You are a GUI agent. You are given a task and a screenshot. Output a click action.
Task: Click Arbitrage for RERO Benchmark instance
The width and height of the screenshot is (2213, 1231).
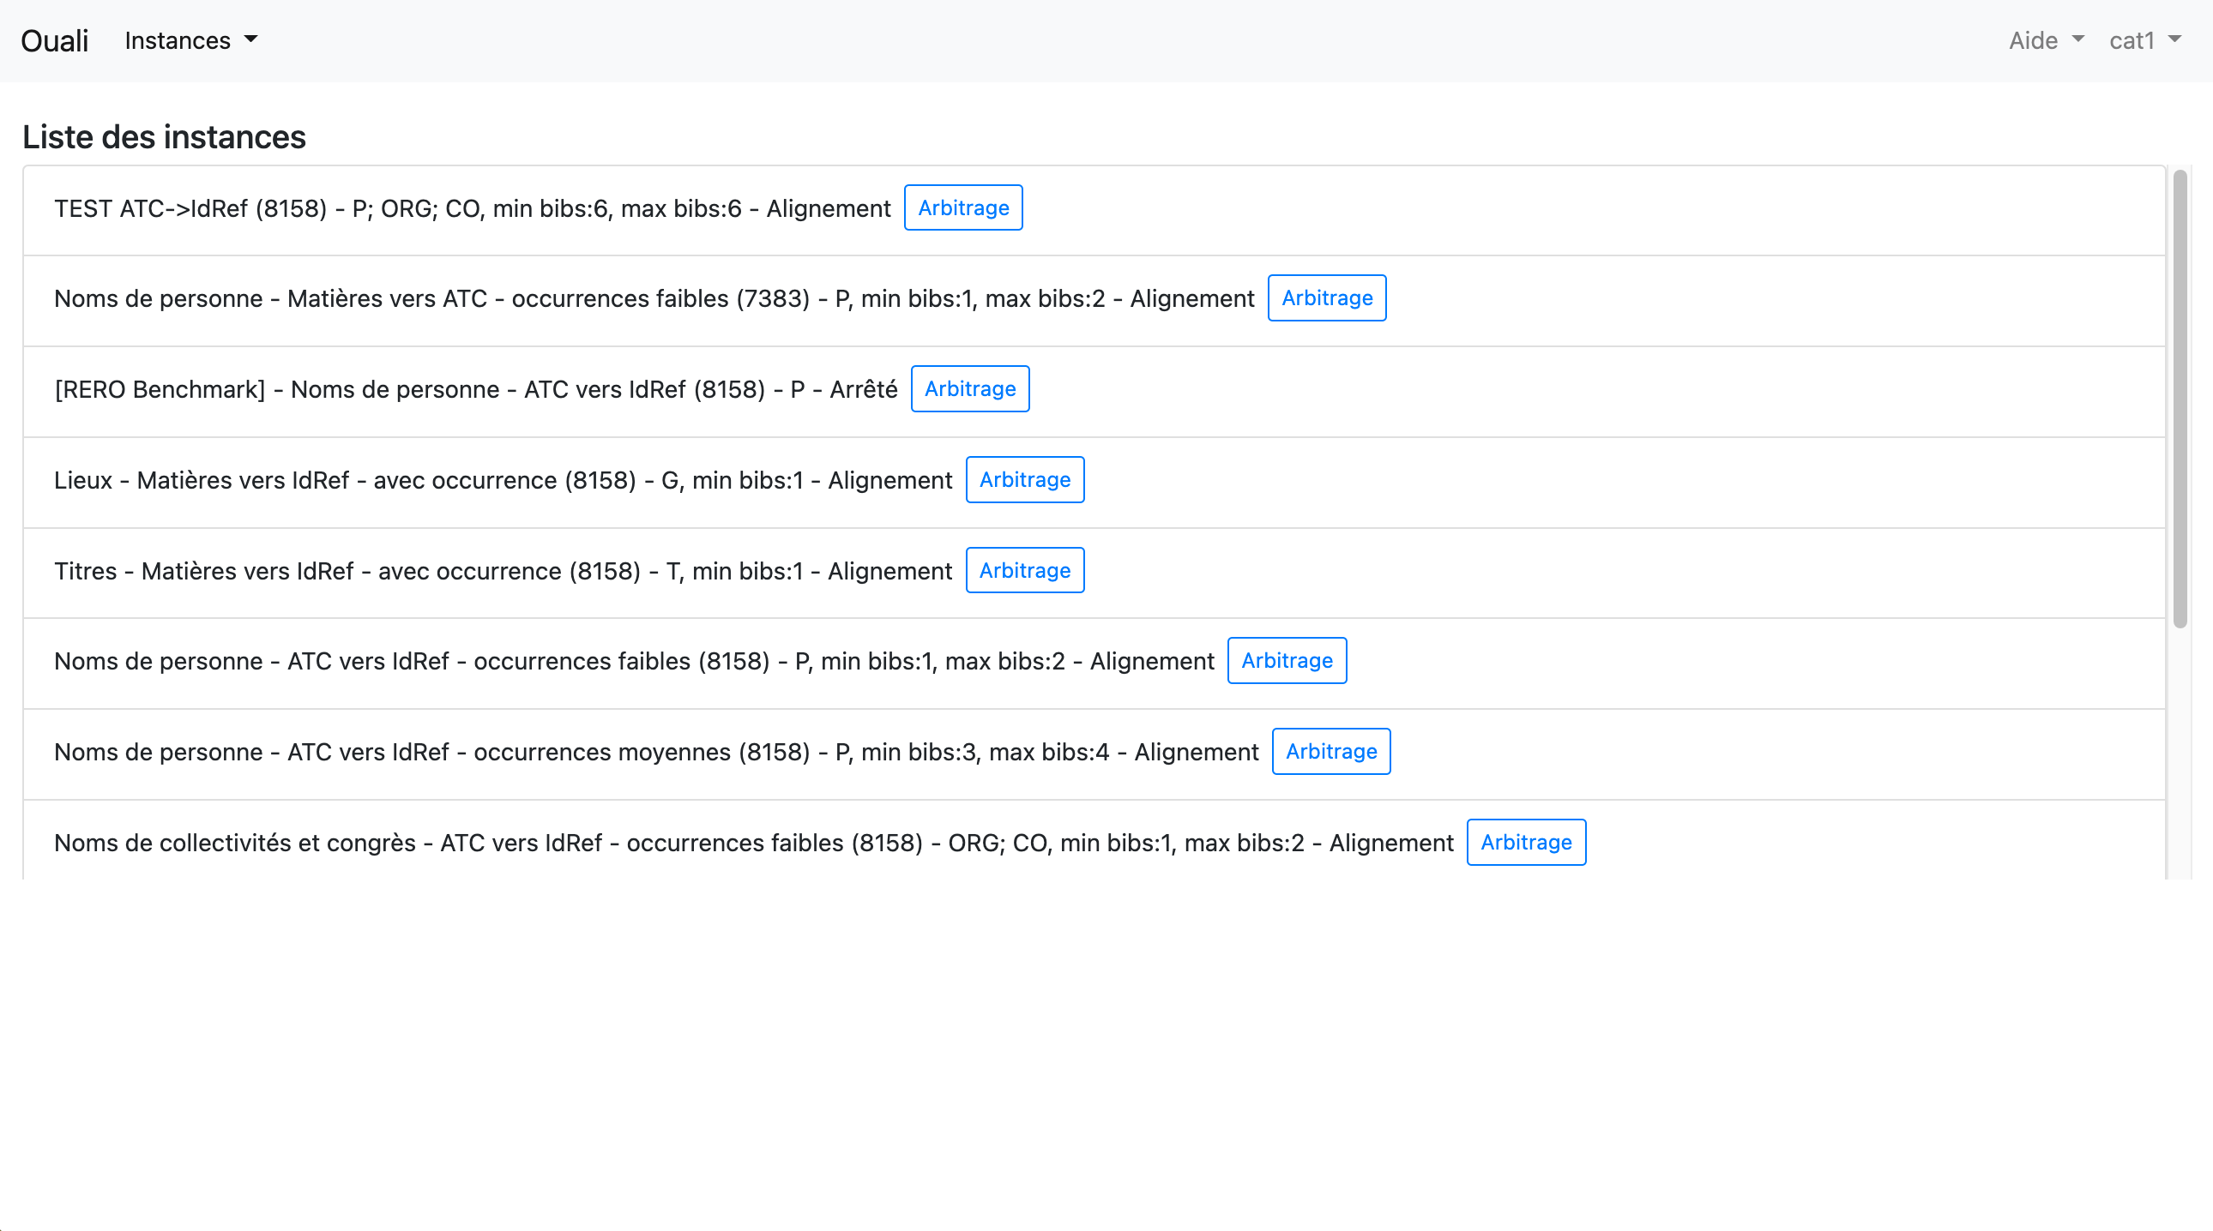(970, 389)
